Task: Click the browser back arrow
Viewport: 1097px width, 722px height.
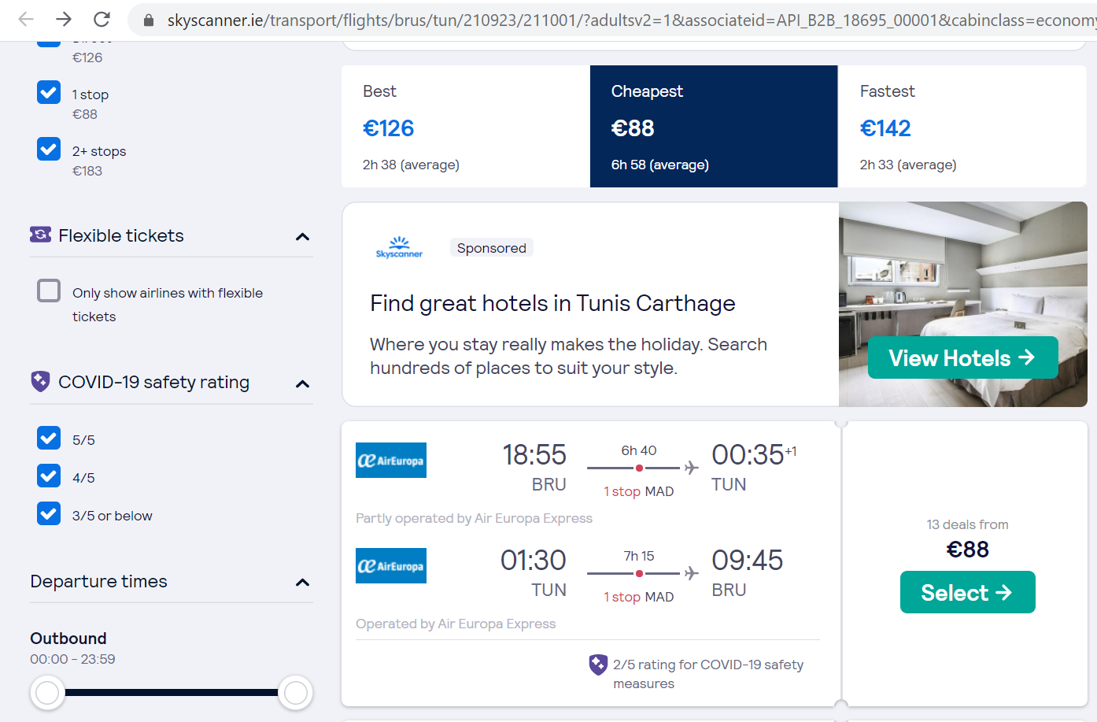Action: [26, 19]
